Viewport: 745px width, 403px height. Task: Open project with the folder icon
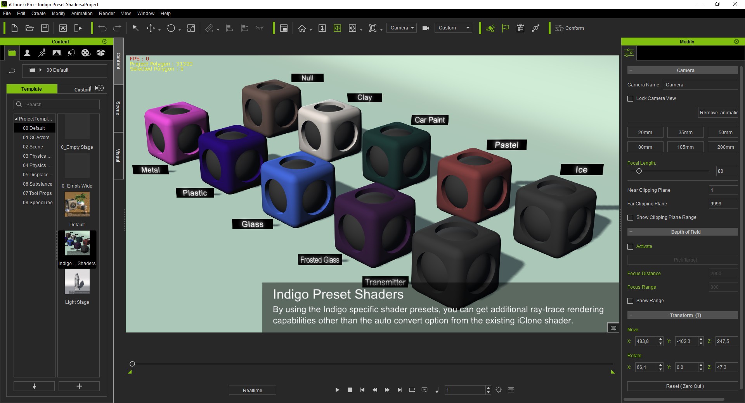pos(29,28)
